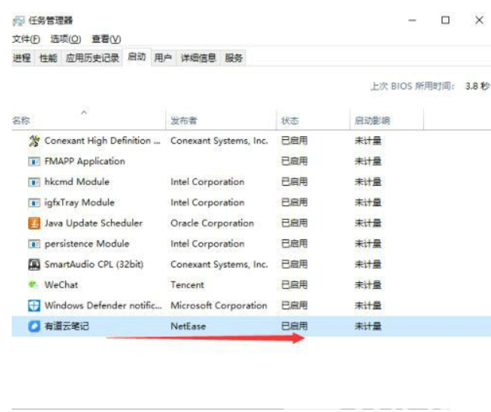Click the WeChat green icon
This screenshot has height=412, width=491.
coord(33,285)
